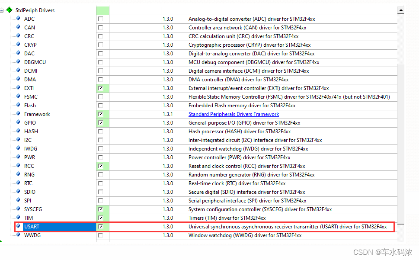Uncheck the GPIO driver checkbox
Image resolution: width=419 pixels, height=260 pixels.
100,123
